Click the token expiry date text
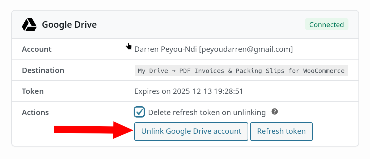Screen dimensions: 370x159 coord(208,91)
